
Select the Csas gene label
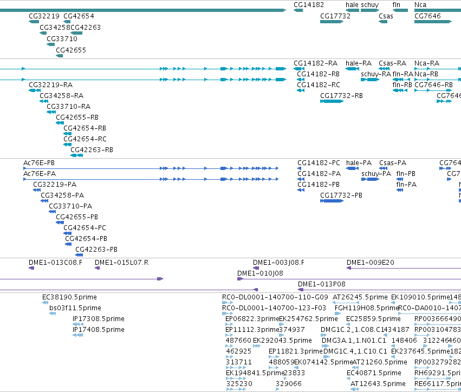[386, 16]
